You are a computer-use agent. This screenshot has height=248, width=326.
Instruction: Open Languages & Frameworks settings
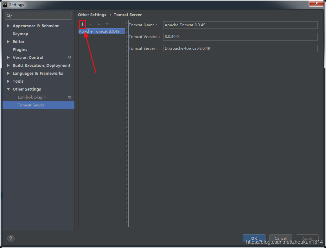[38, 73]
